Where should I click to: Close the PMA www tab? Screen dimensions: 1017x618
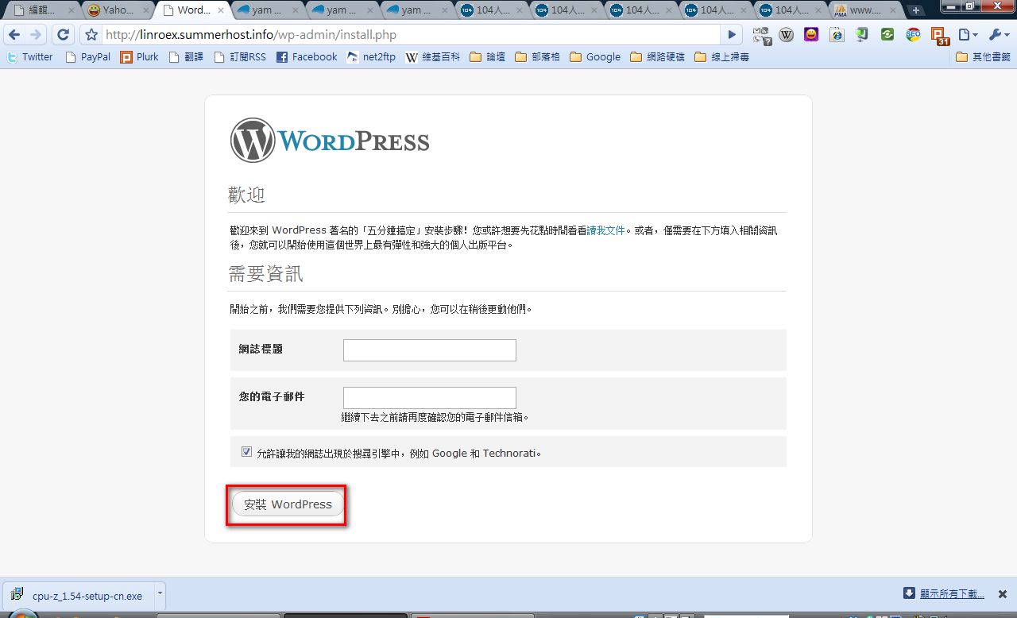coord(892,11)
